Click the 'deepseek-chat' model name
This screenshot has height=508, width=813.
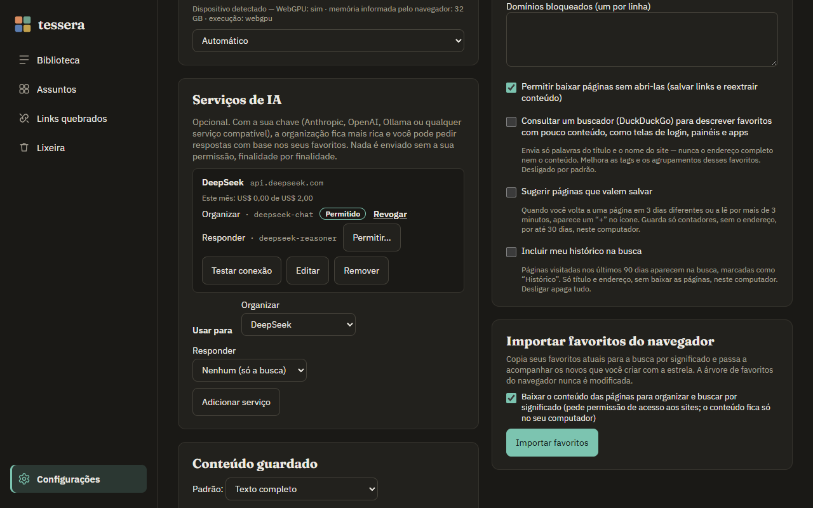(x=284, y=215)
